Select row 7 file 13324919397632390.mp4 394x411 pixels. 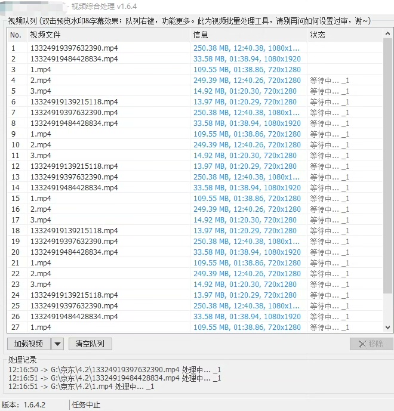[x=74, y=113]
